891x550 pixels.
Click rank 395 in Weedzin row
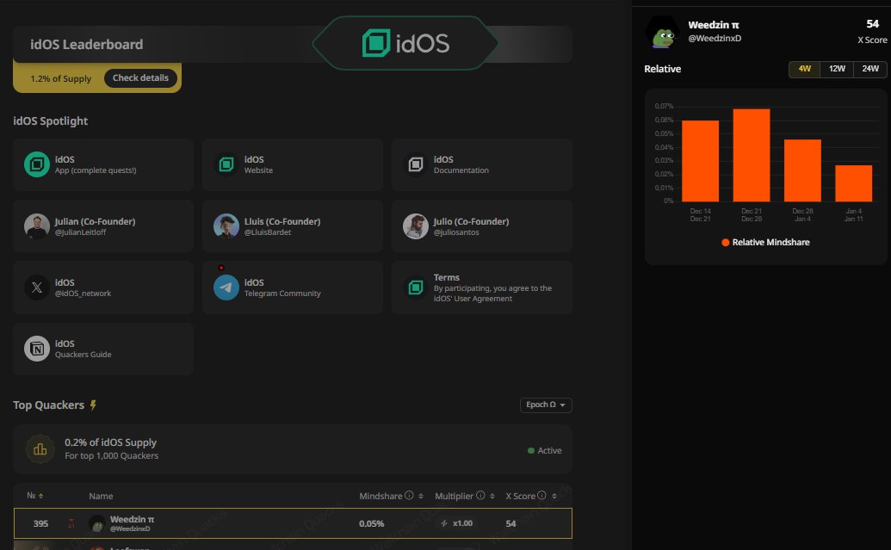click(40, 523)
